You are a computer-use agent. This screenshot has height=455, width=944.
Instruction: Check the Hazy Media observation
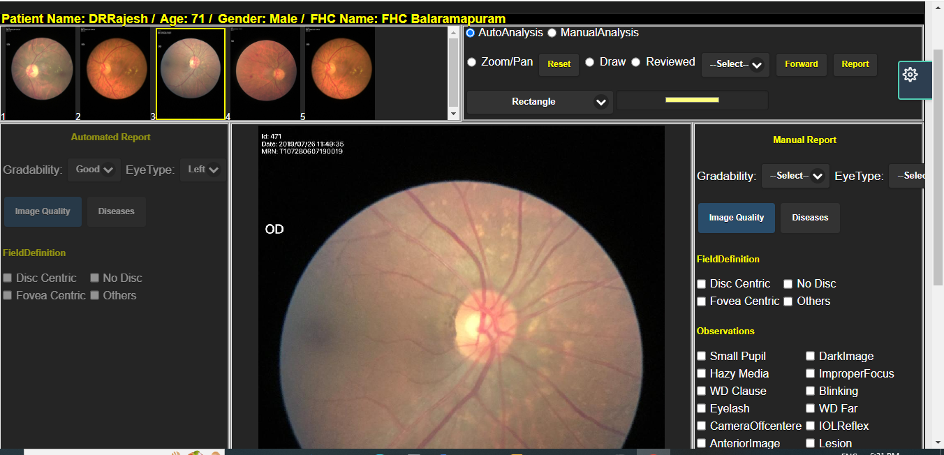point(702,373)
